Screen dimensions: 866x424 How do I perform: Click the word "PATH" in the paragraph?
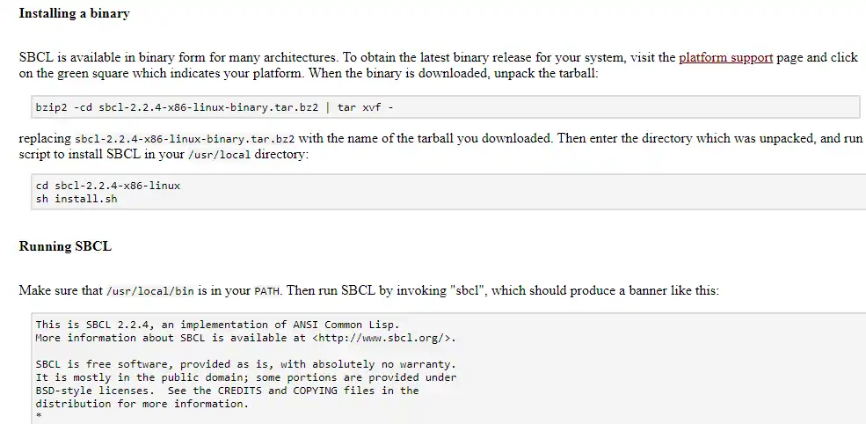coord(268,290)
